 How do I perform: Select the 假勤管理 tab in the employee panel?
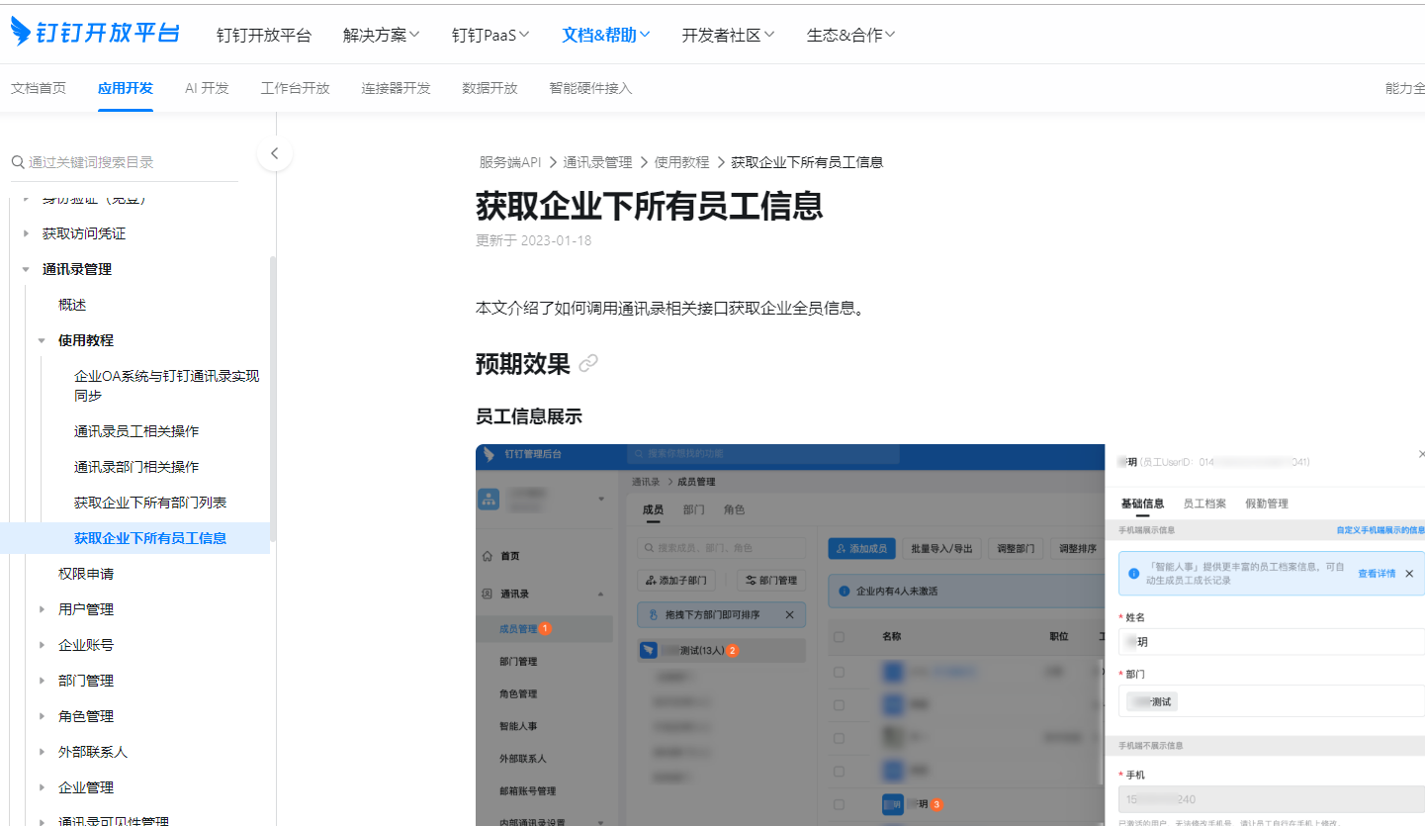click(1267, 504)
